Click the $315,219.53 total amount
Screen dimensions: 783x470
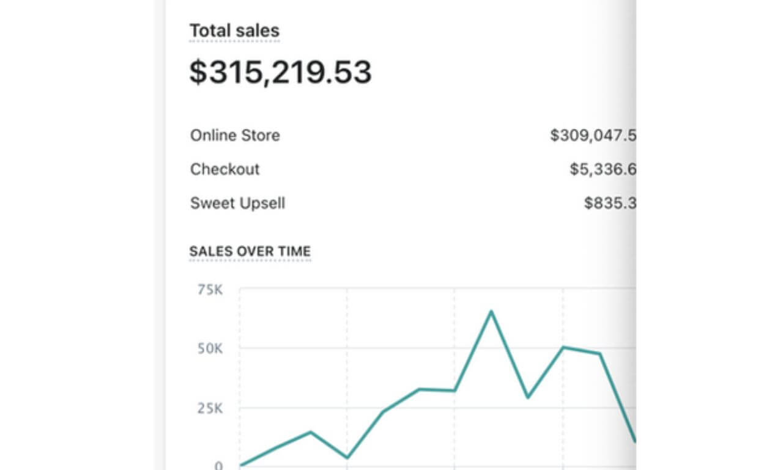280,72
